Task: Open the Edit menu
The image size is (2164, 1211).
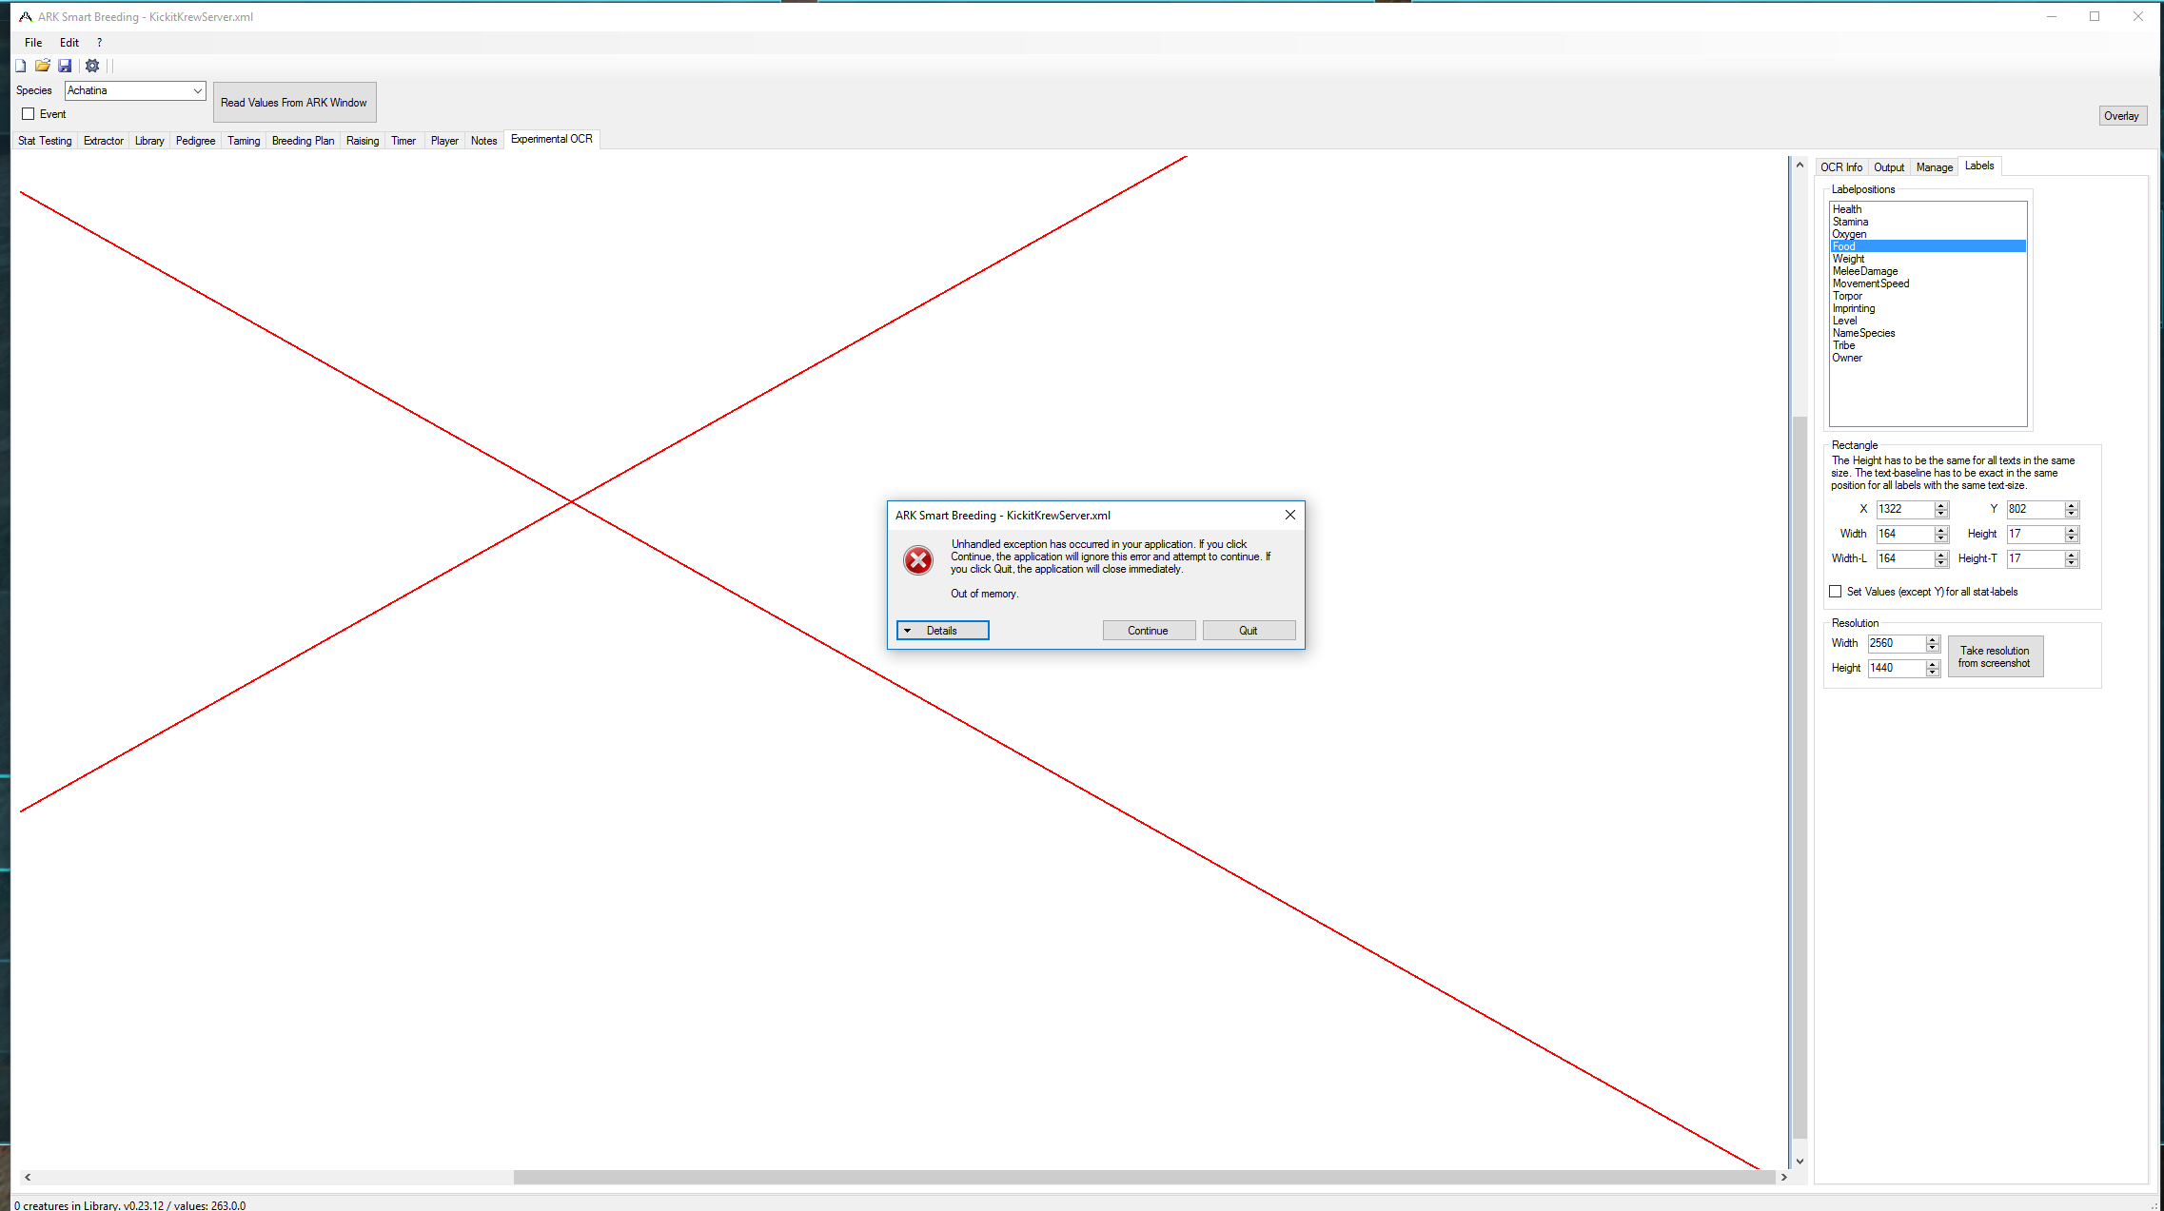Action: pyautogui.click(x=68, y=42)
